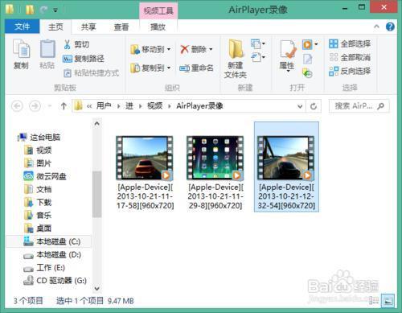Open Properties (属性) icon with checkmark
The width and height of the screenshot is (402, 313).
coord(288,49)
